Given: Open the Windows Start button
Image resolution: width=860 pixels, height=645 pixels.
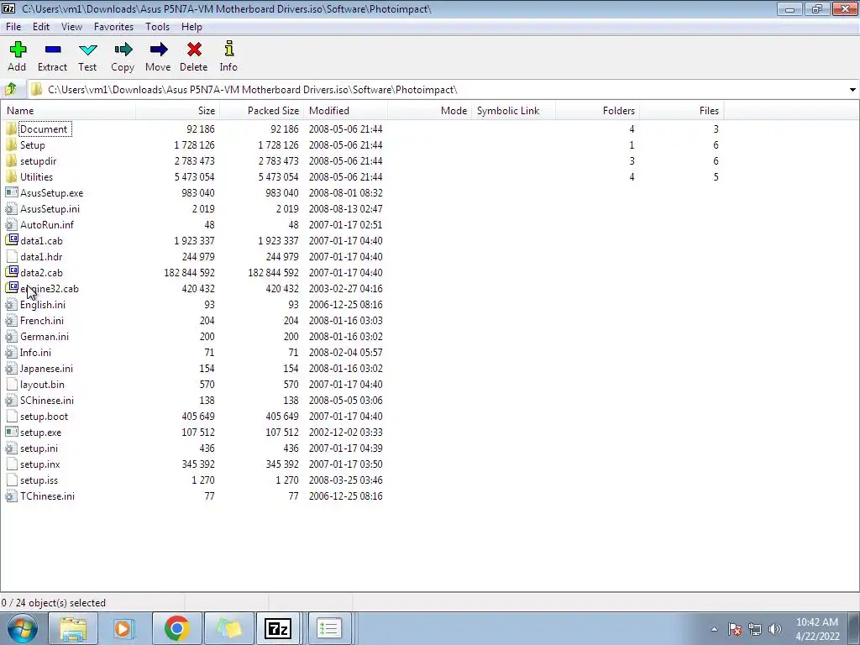Looking at the screenshot, I should click(x=23, y=628).
